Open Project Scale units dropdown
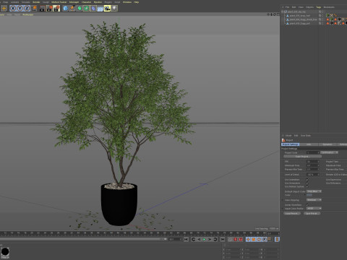Screen dimensions: 347x260 [329, 152]
